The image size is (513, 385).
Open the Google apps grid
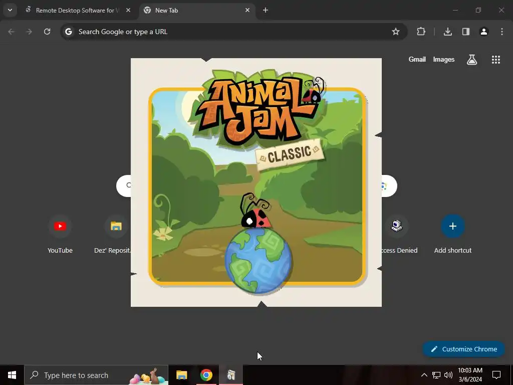point(495,60)
